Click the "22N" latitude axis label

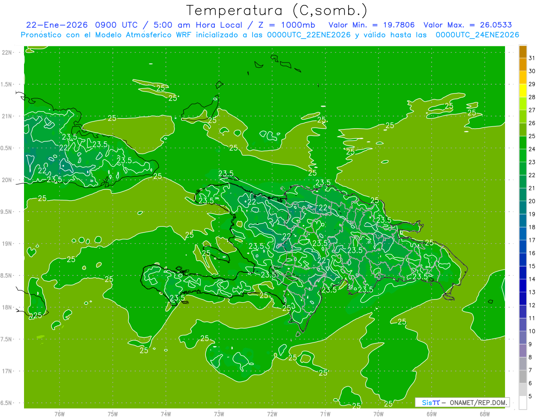(x=7, y=53)
